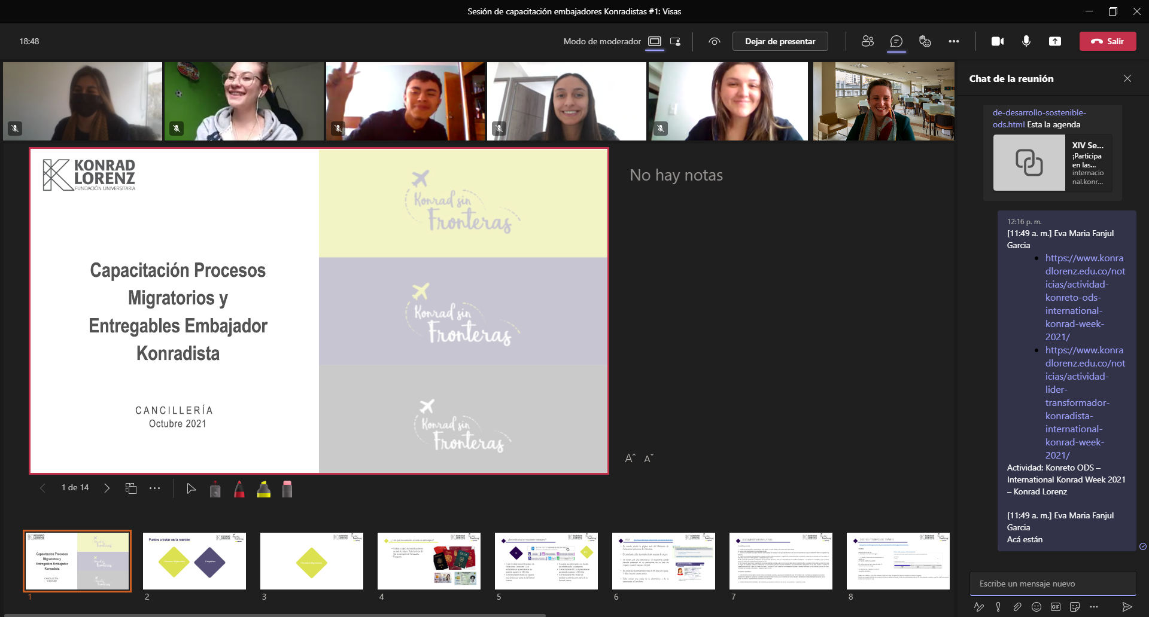Select slide 8 thumbnail

898,561
